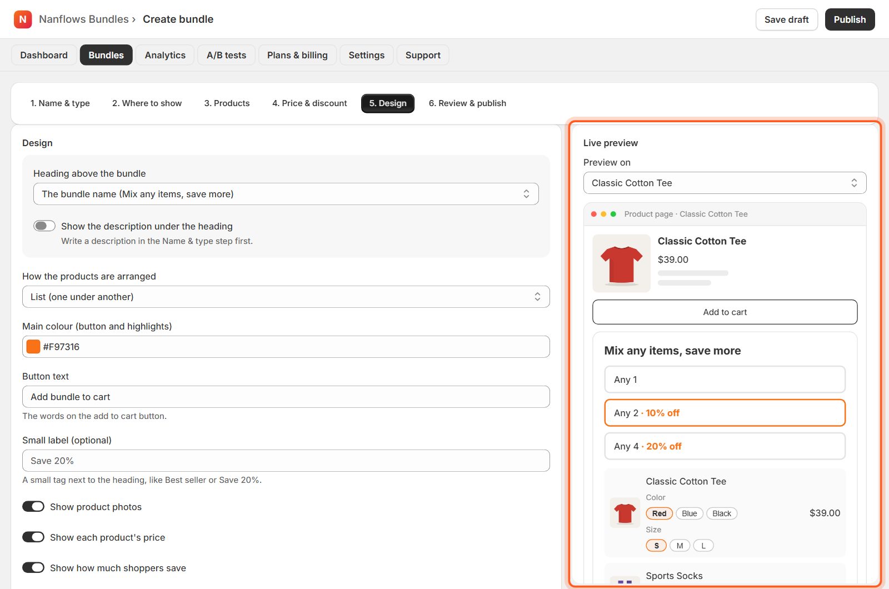This screenshot has height=589, width=889.
Task: Turn off Show each product's price
Action: [x=33, y=537]
